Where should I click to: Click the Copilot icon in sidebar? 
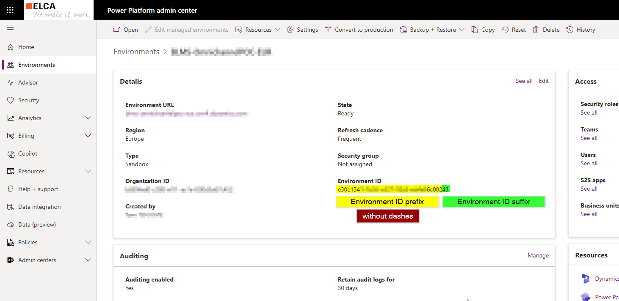(11, 153)
